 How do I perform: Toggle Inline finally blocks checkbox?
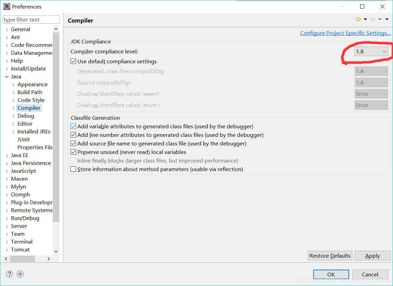click(73, 160)
